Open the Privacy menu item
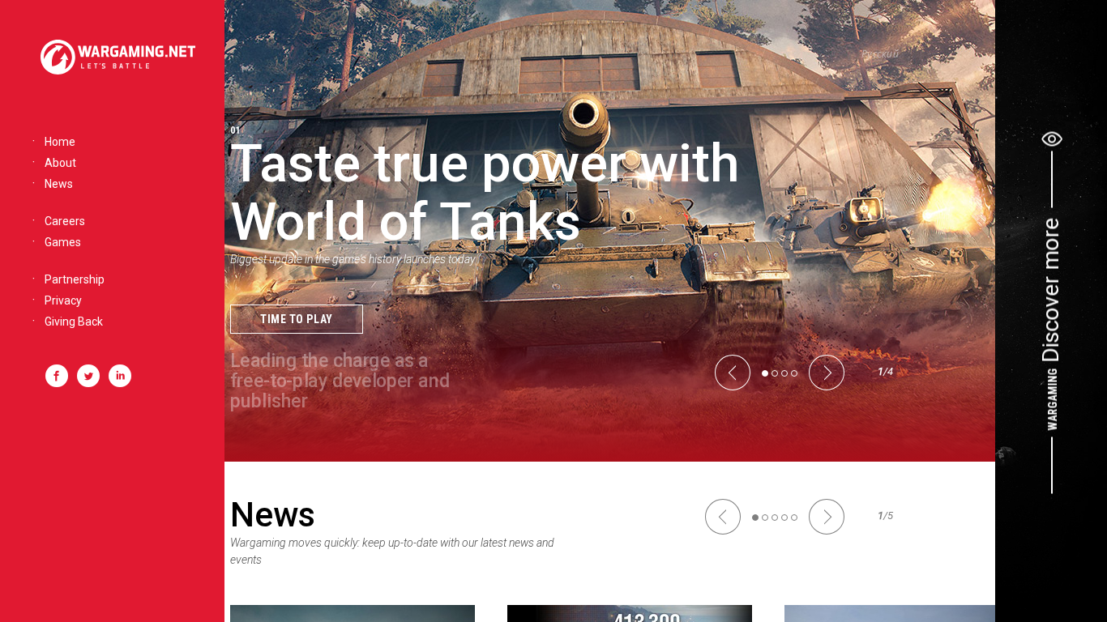Viewport: 1107px width, 622px height. click(63, 300)
